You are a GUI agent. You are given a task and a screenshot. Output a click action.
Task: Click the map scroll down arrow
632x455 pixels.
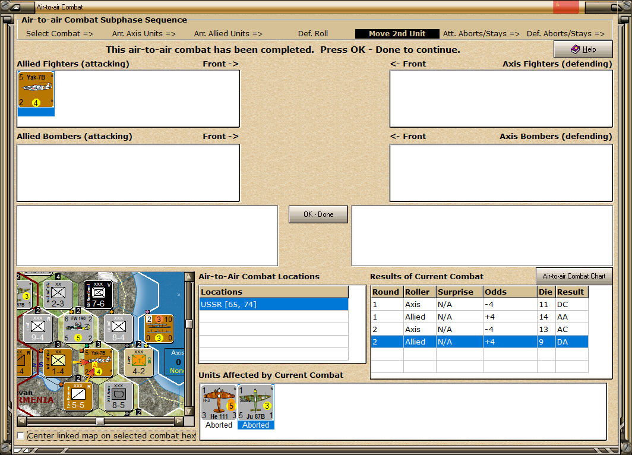point(189,412)
